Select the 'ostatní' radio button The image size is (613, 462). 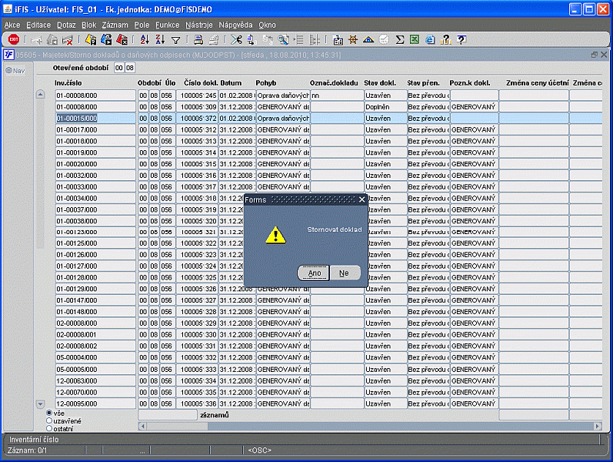coord(50,428)
